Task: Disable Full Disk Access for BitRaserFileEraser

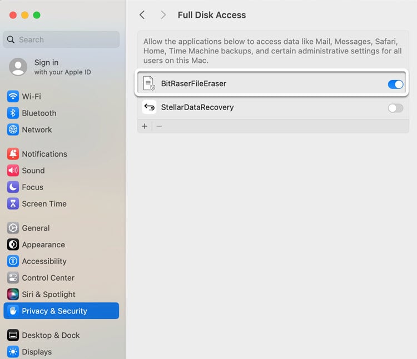Action: click(395, 84)
